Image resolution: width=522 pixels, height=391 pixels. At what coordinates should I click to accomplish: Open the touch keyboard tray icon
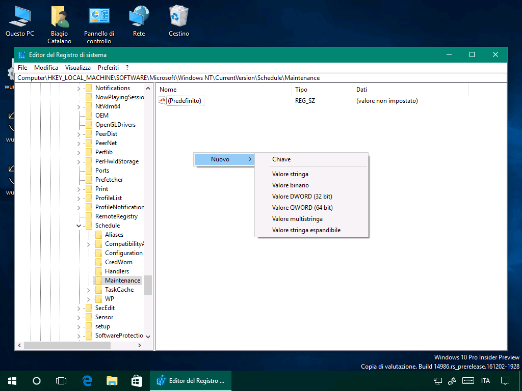tap(468, 381)
